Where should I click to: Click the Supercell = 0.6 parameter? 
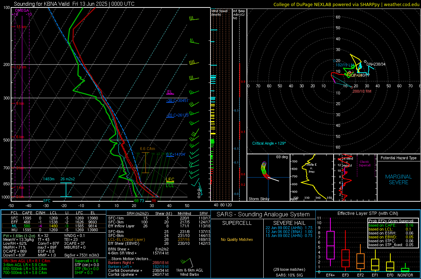(86, 261)
